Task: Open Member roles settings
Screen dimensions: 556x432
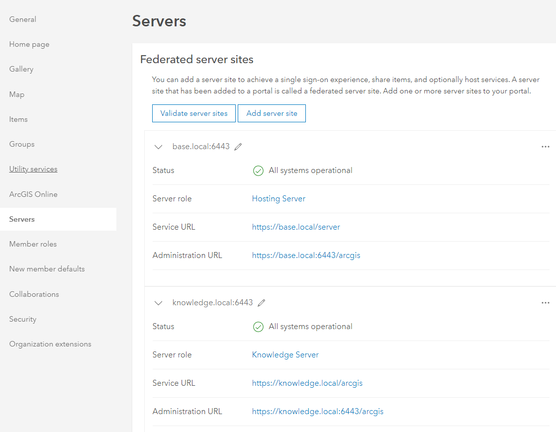Action: [33, 244]
